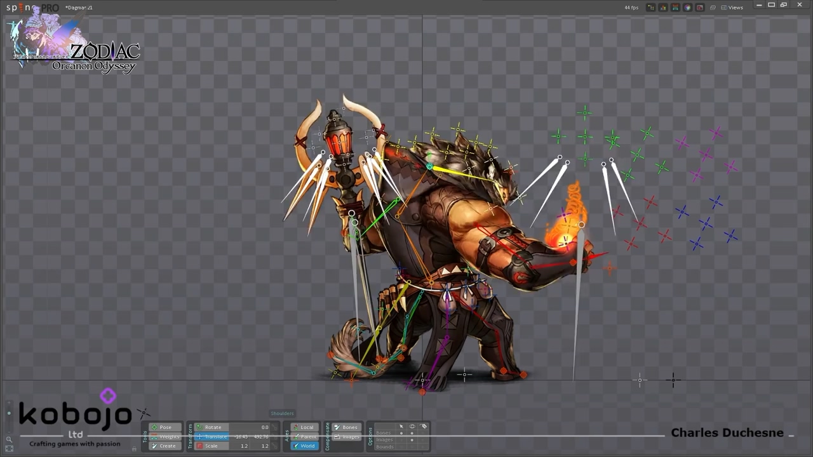813x457 pixels.
Task: Activate the Rotate transform tool
Action: pos(213,427)
